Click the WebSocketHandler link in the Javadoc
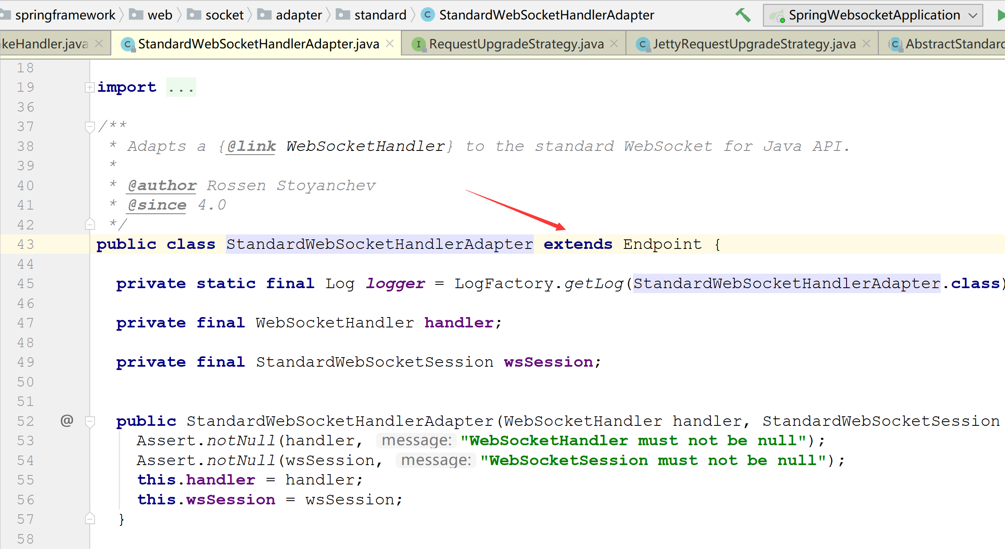1005x549 pixels. coord(365,146)
